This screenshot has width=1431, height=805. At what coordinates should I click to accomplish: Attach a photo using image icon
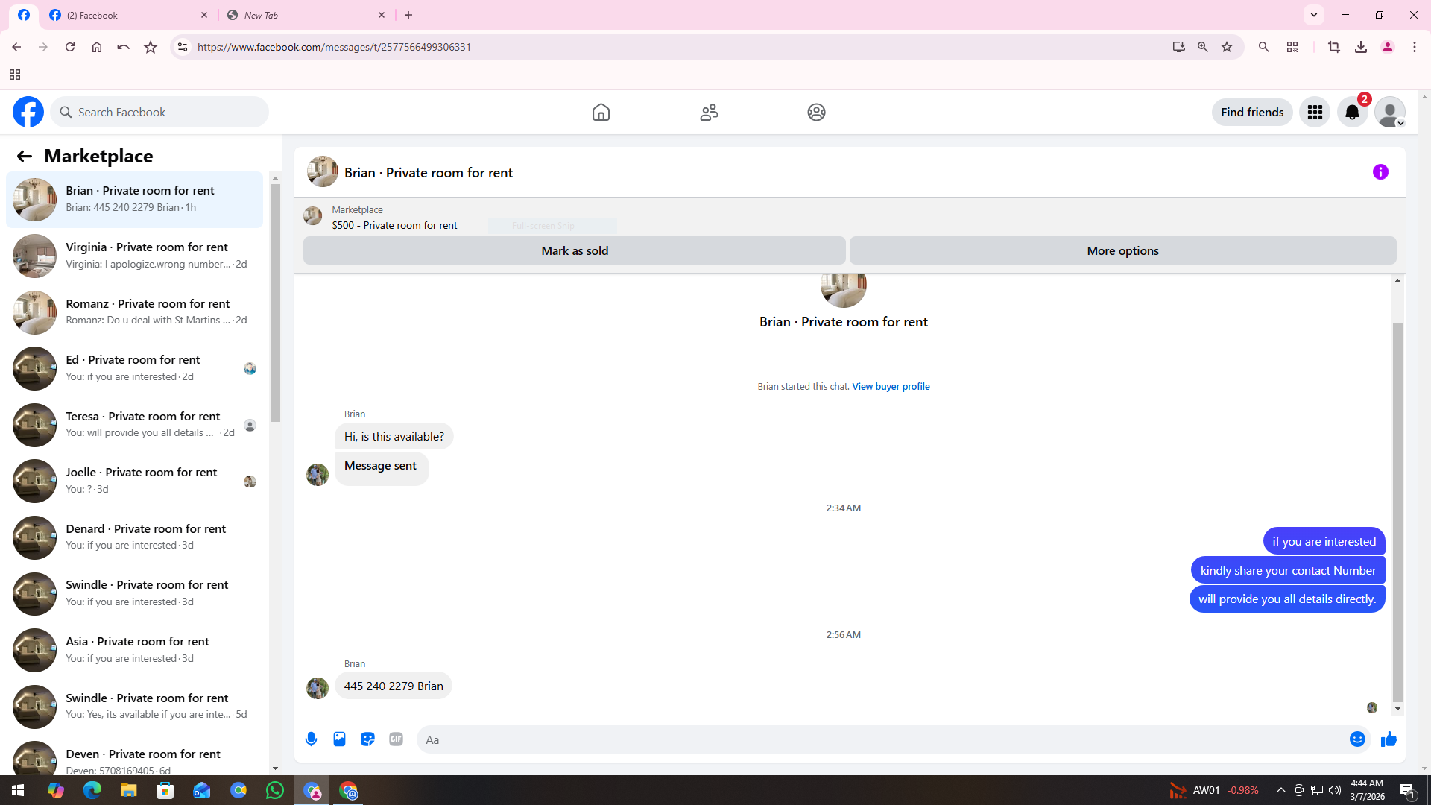(x=339, y=739)
